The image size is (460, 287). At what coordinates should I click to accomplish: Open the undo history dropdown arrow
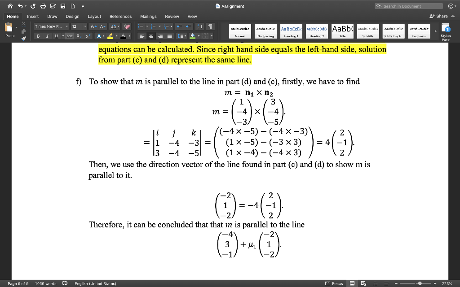click(x=26, y=6)
